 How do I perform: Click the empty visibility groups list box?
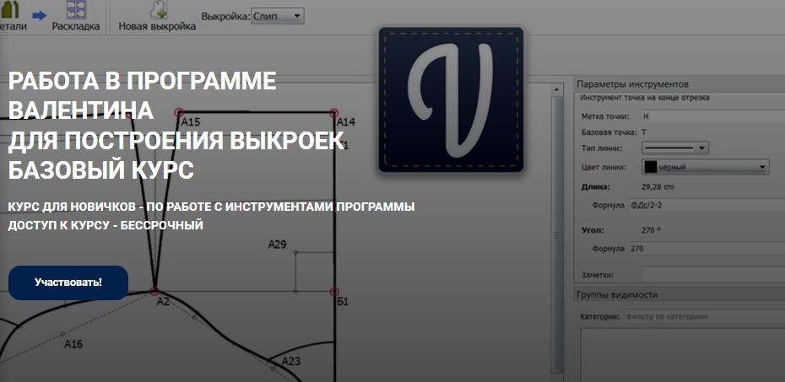(682, 354)
